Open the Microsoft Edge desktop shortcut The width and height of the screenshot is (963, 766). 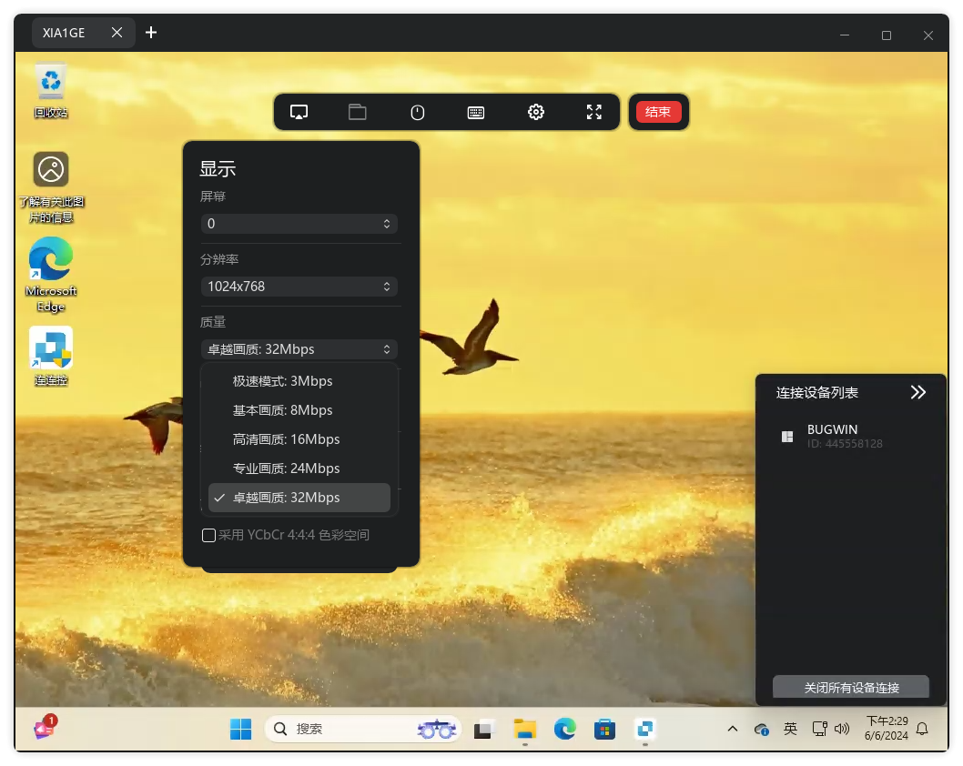(x=51, y=275)
